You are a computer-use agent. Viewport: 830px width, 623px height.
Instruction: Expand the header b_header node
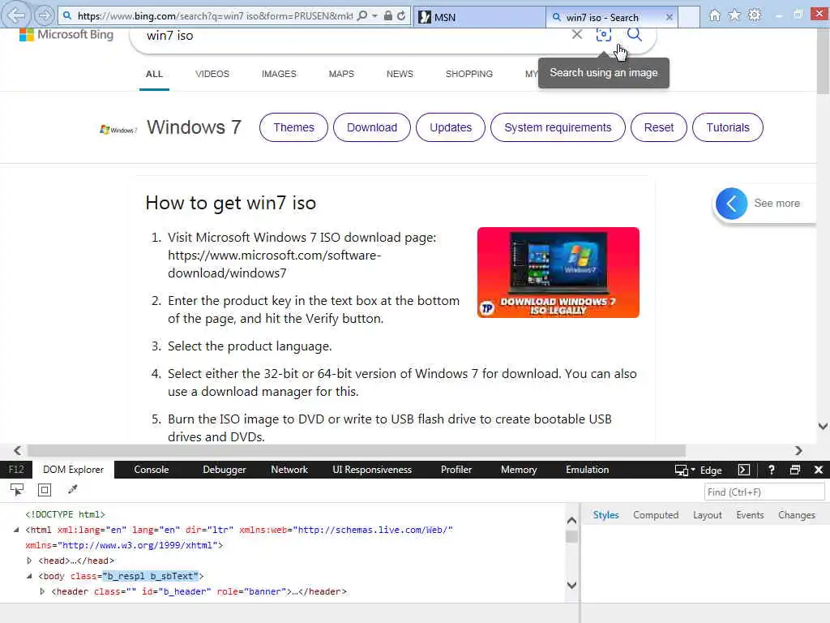coord(42,591)
